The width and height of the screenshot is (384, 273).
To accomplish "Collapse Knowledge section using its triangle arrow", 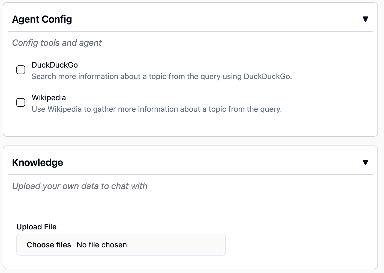I will point(365,162).
